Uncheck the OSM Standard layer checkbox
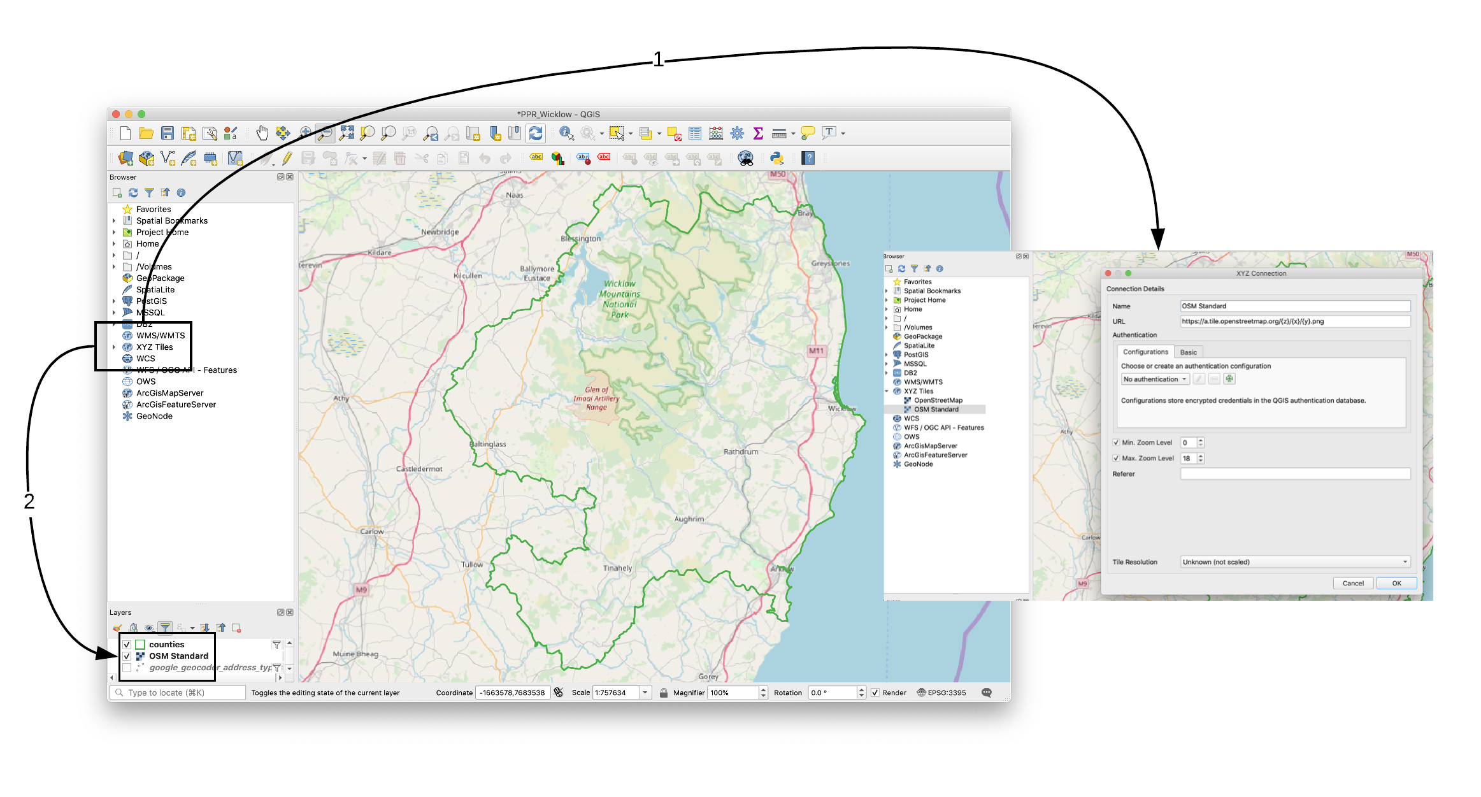 [x=127, y=656]
